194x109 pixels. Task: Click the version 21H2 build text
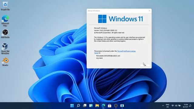(x=105, y=30)
